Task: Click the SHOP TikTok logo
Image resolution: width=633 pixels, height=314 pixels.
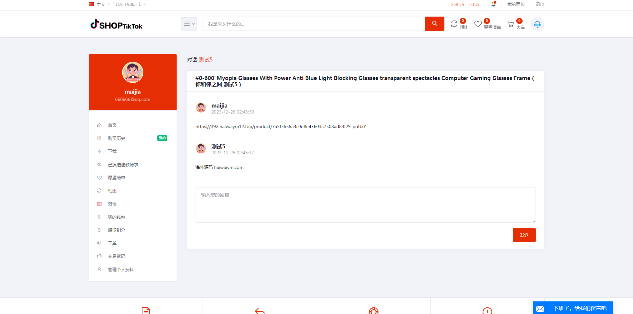Action: tap(116, 25)
